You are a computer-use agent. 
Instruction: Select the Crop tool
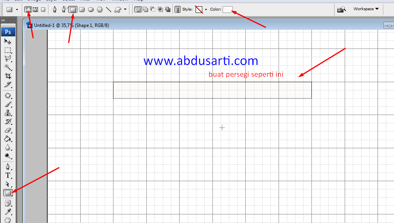8,76
